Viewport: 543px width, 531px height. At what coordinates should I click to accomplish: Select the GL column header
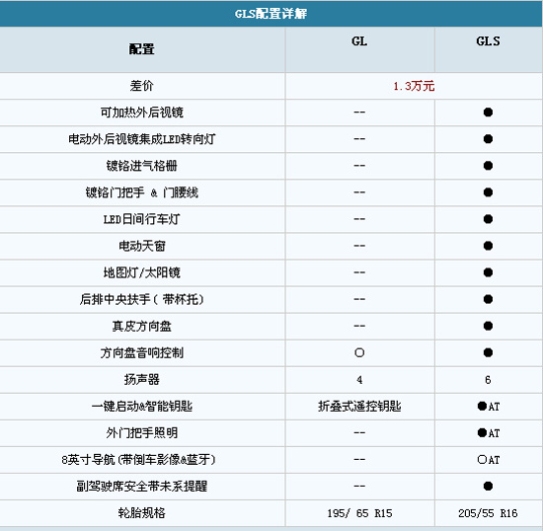coord(359,41)
